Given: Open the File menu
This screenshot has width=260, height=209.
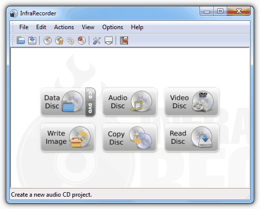Looking at the screenshot, I should (24, 27).
